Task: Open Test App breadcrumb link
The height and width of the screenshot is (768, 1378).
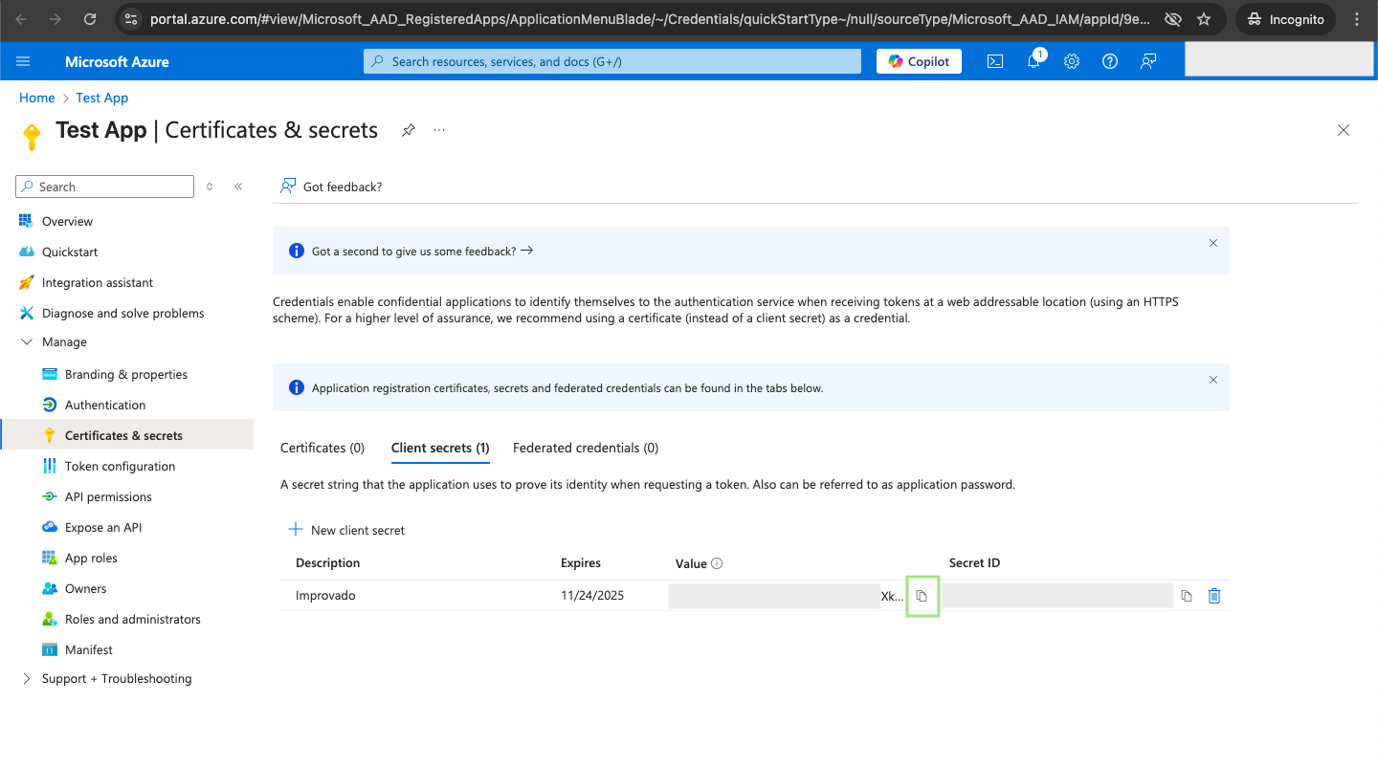Action: click(x=102, y=98)
